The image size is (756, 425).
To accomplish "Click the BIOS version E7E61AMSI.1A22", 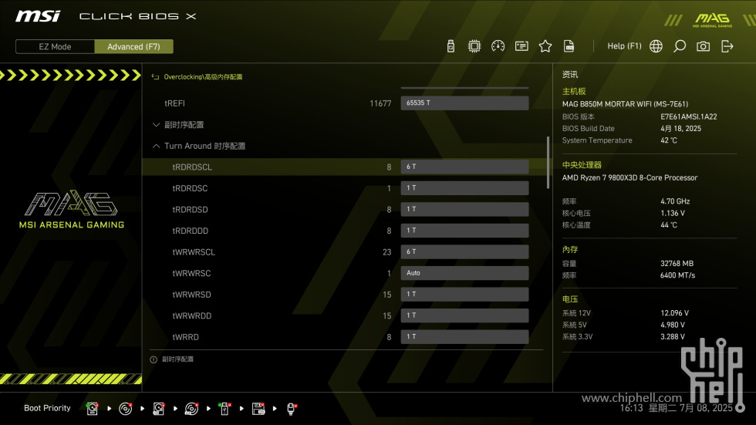I will pos(688,116).
